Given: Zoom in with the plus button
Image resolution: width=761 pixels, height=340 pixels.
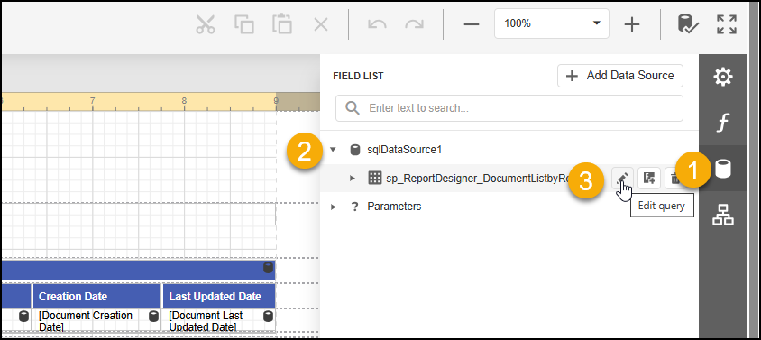Looking at the screenshot, I should (632, 23).
